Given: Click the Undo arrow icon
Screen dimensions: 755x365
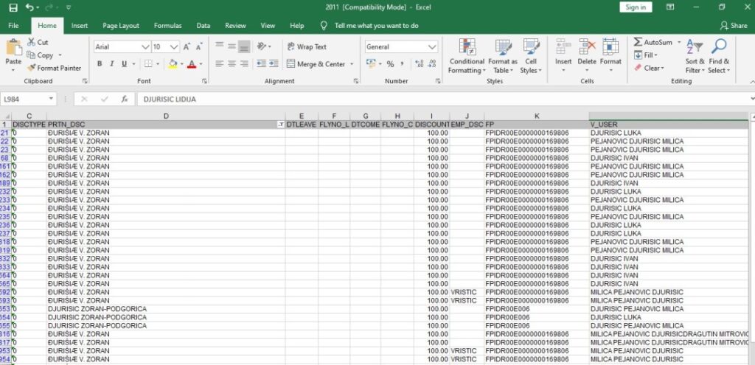Looking at the screenshot, I should (29, 7).
